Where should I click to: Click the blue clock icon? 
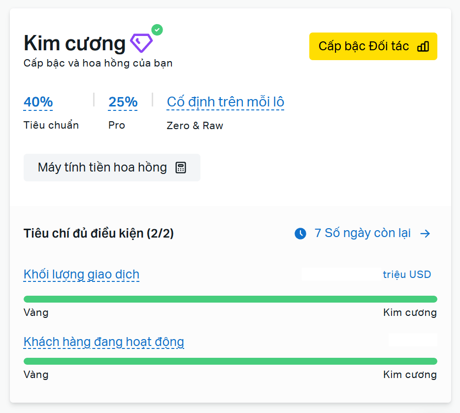(300, 234)
